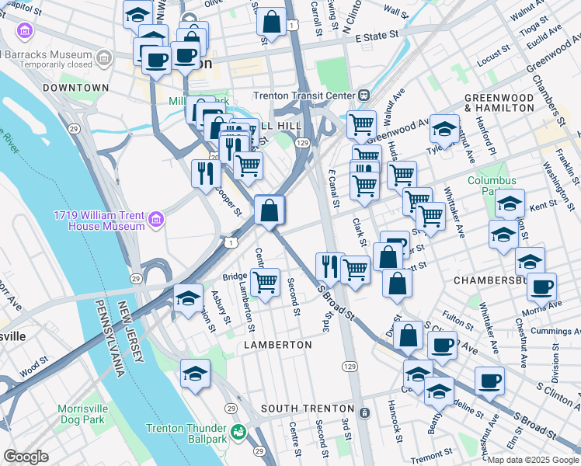Click the Morrisville Dog Park label
Image resolution: width=581 pixels, height=466 pixels.
[x=82, y=414]
